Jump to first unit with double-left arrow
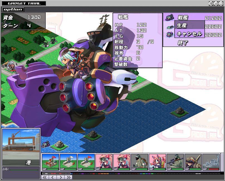The image size is (225, 181). point(45,177)
